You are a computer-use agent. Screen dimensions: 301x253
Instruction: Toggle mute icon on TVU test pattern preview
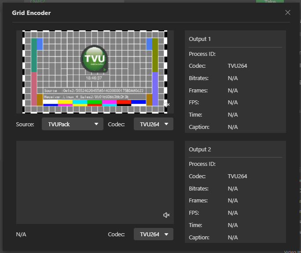(166, 105)
